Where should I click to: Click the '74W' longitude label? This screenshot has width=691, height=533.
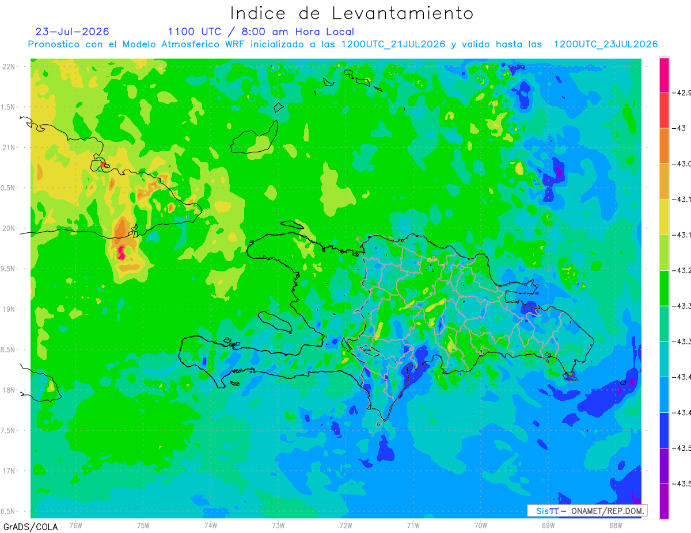211,525
